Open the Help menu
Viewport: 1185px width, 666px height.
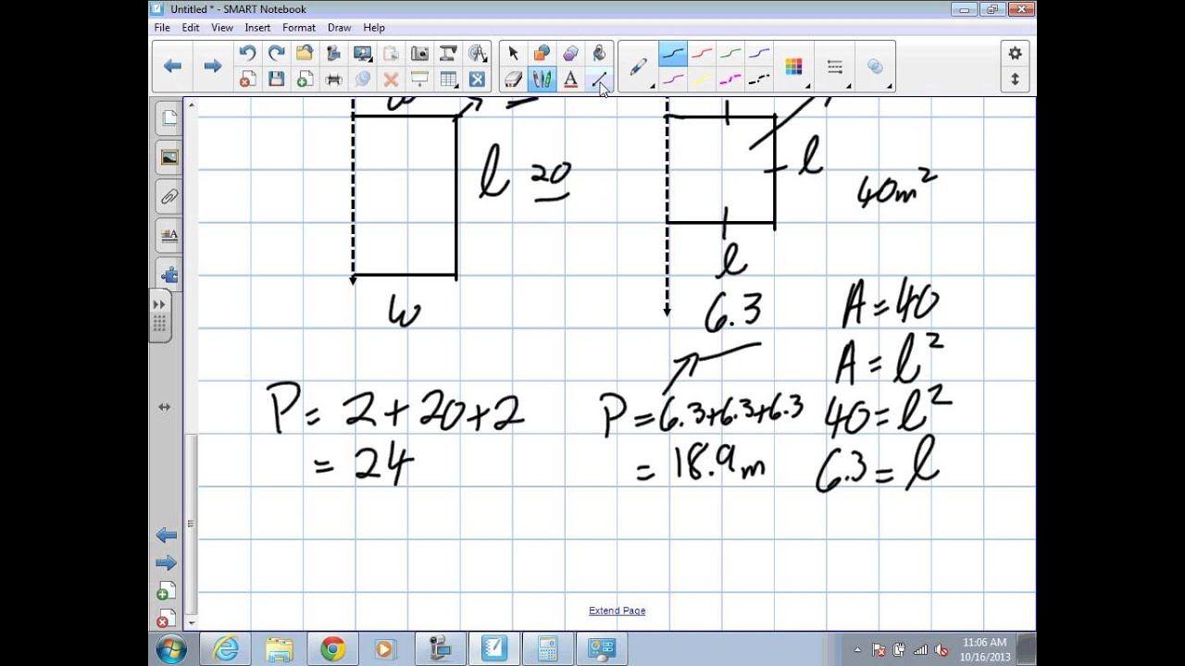[374, 28]
